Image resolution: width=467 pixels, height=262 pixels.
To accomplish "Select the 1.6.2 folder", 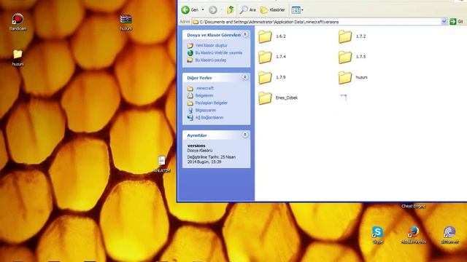I will point(272,36).
